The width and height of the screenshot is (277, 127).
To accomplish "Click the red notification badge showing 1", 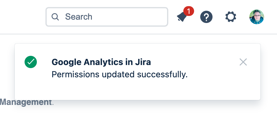I will 189,12.
